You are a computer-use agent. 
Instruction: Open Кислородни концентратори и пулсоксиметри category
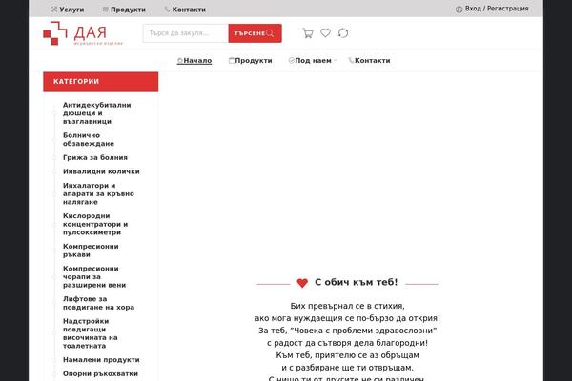94,224
